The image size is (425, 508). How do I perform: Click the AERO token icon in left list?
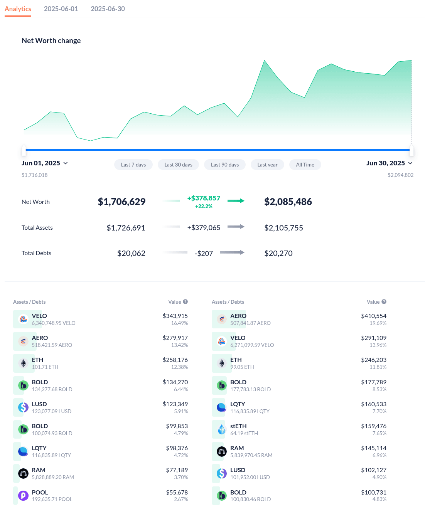(24, 341)
